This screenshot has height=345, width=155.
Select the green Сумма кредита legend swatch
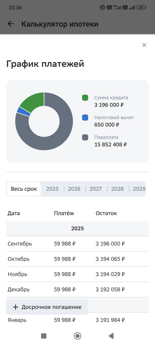coord(85,98)
